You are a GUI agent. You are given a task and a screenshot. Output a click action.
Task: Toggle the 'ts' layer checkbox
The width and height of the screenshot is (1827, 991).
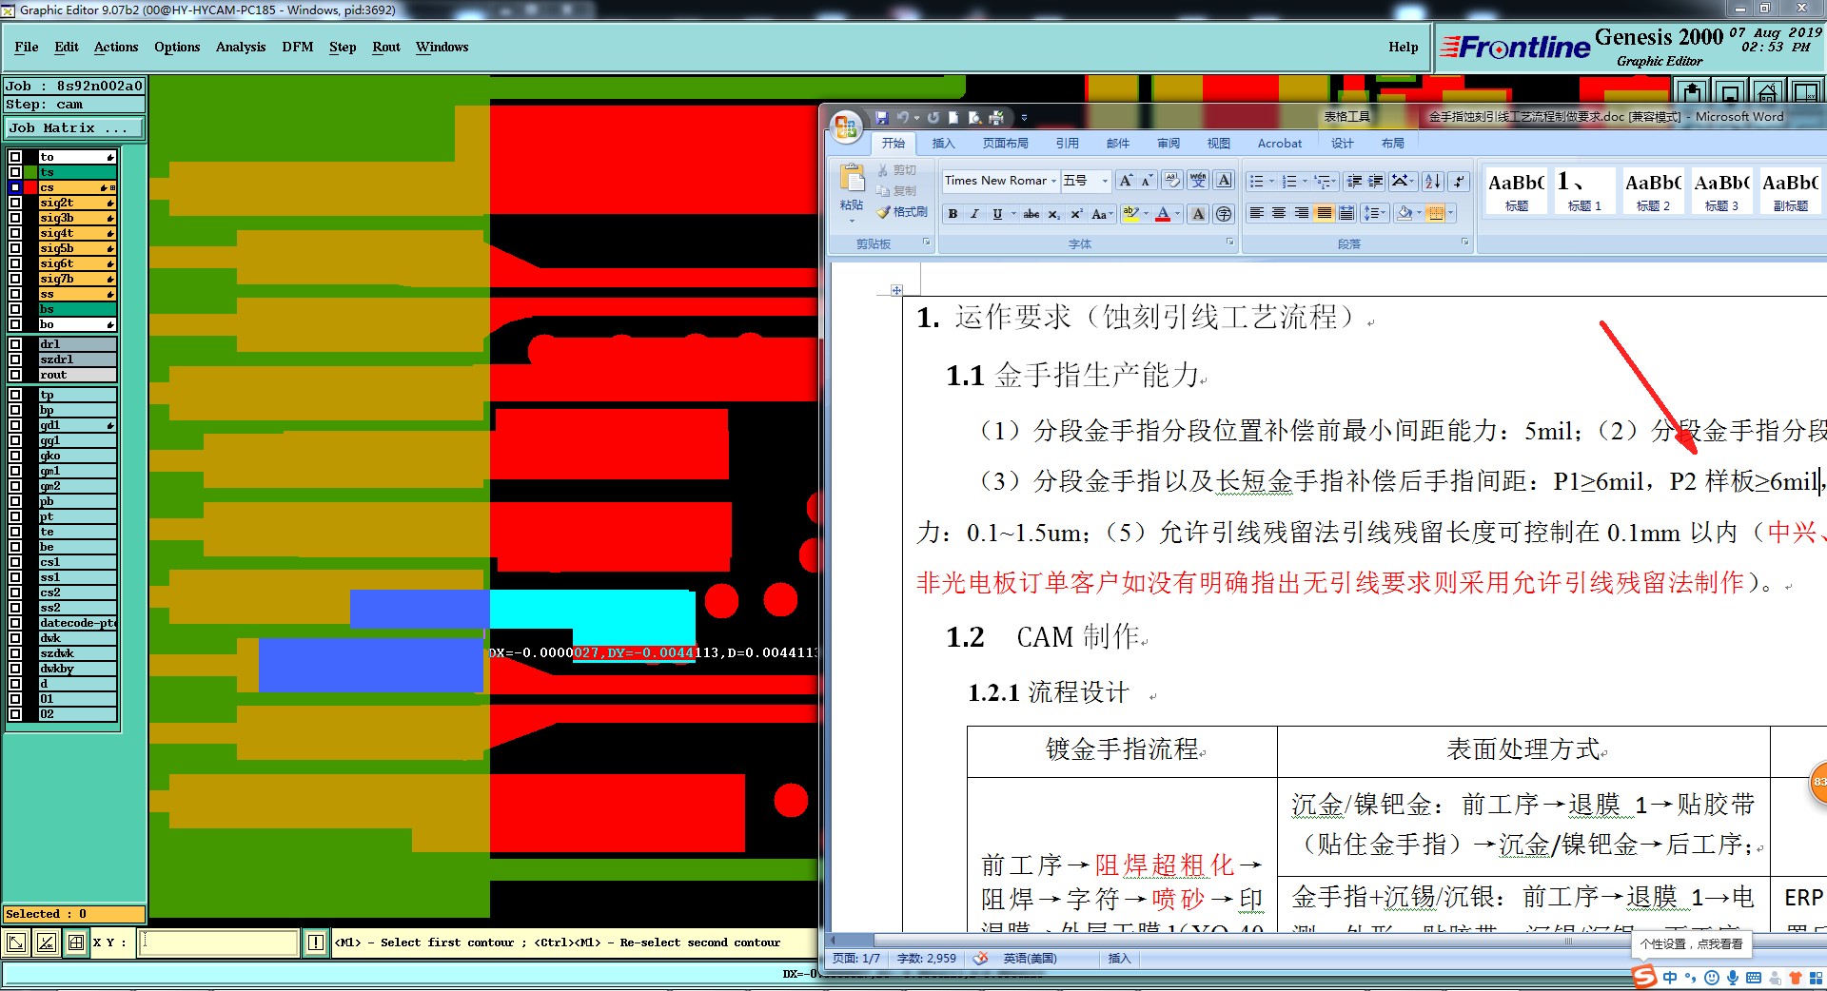click(x=15, y=172)
